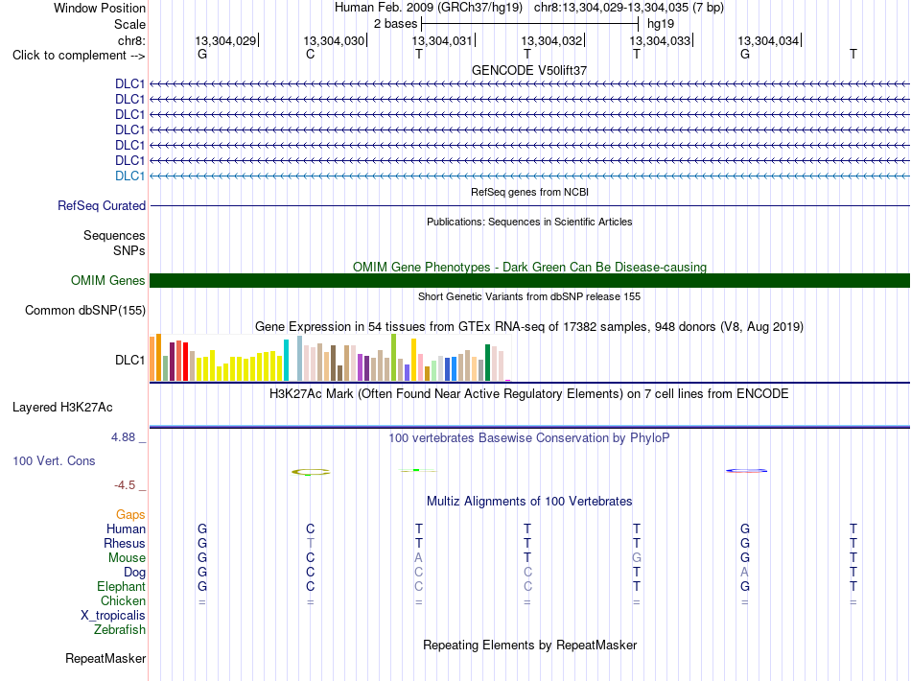This screenshot has height=681, width=911.
Task: Select the Rhesus species row label
Action: click(x=125, y=543)
